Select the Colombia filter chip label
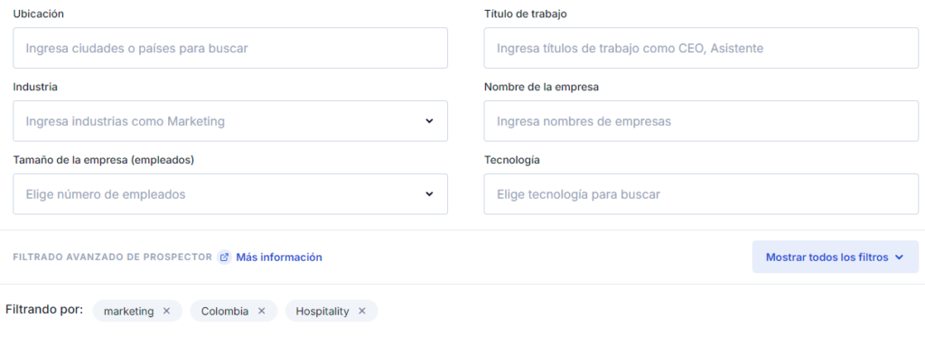Viewport: 925px width, 337px height. [225, 311]
